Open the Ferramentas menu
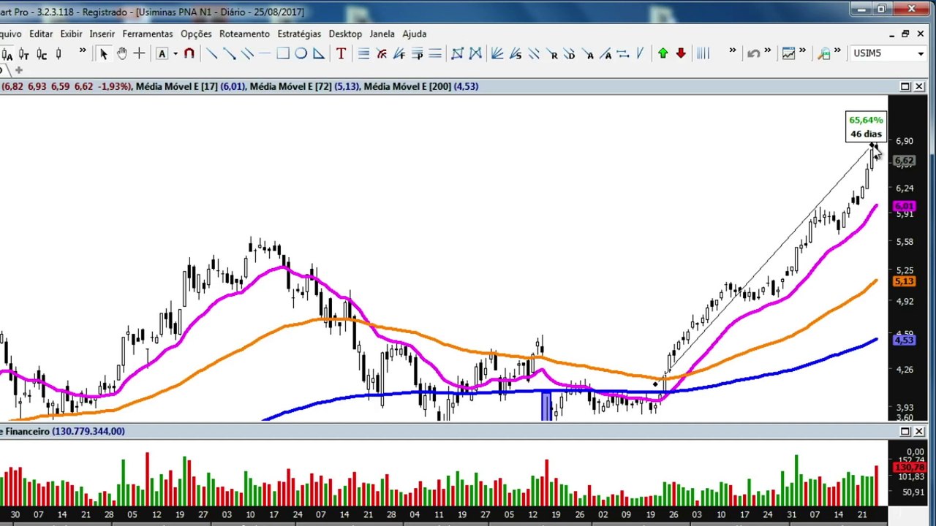 point(148,34)
